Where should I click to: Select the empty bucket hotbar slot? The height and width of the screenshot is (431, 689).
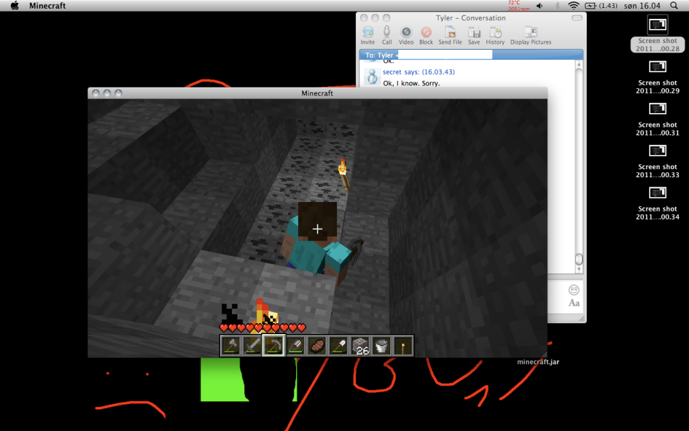[x=382, y=345]
